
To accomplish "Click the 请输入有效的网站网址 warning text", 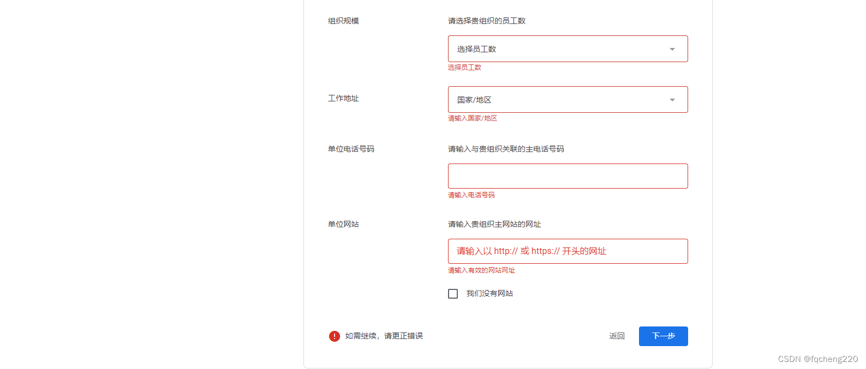I will tap(481, 270).
